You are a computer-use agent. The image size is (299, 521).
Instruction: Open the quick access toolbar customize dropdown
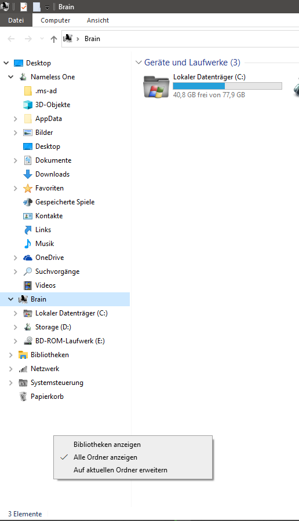47,7
